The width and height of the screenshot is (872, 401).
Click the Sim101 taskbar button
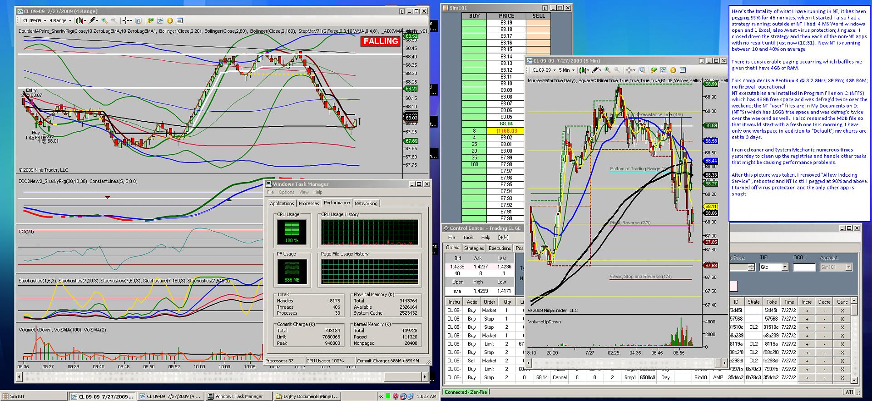point(34,396)
